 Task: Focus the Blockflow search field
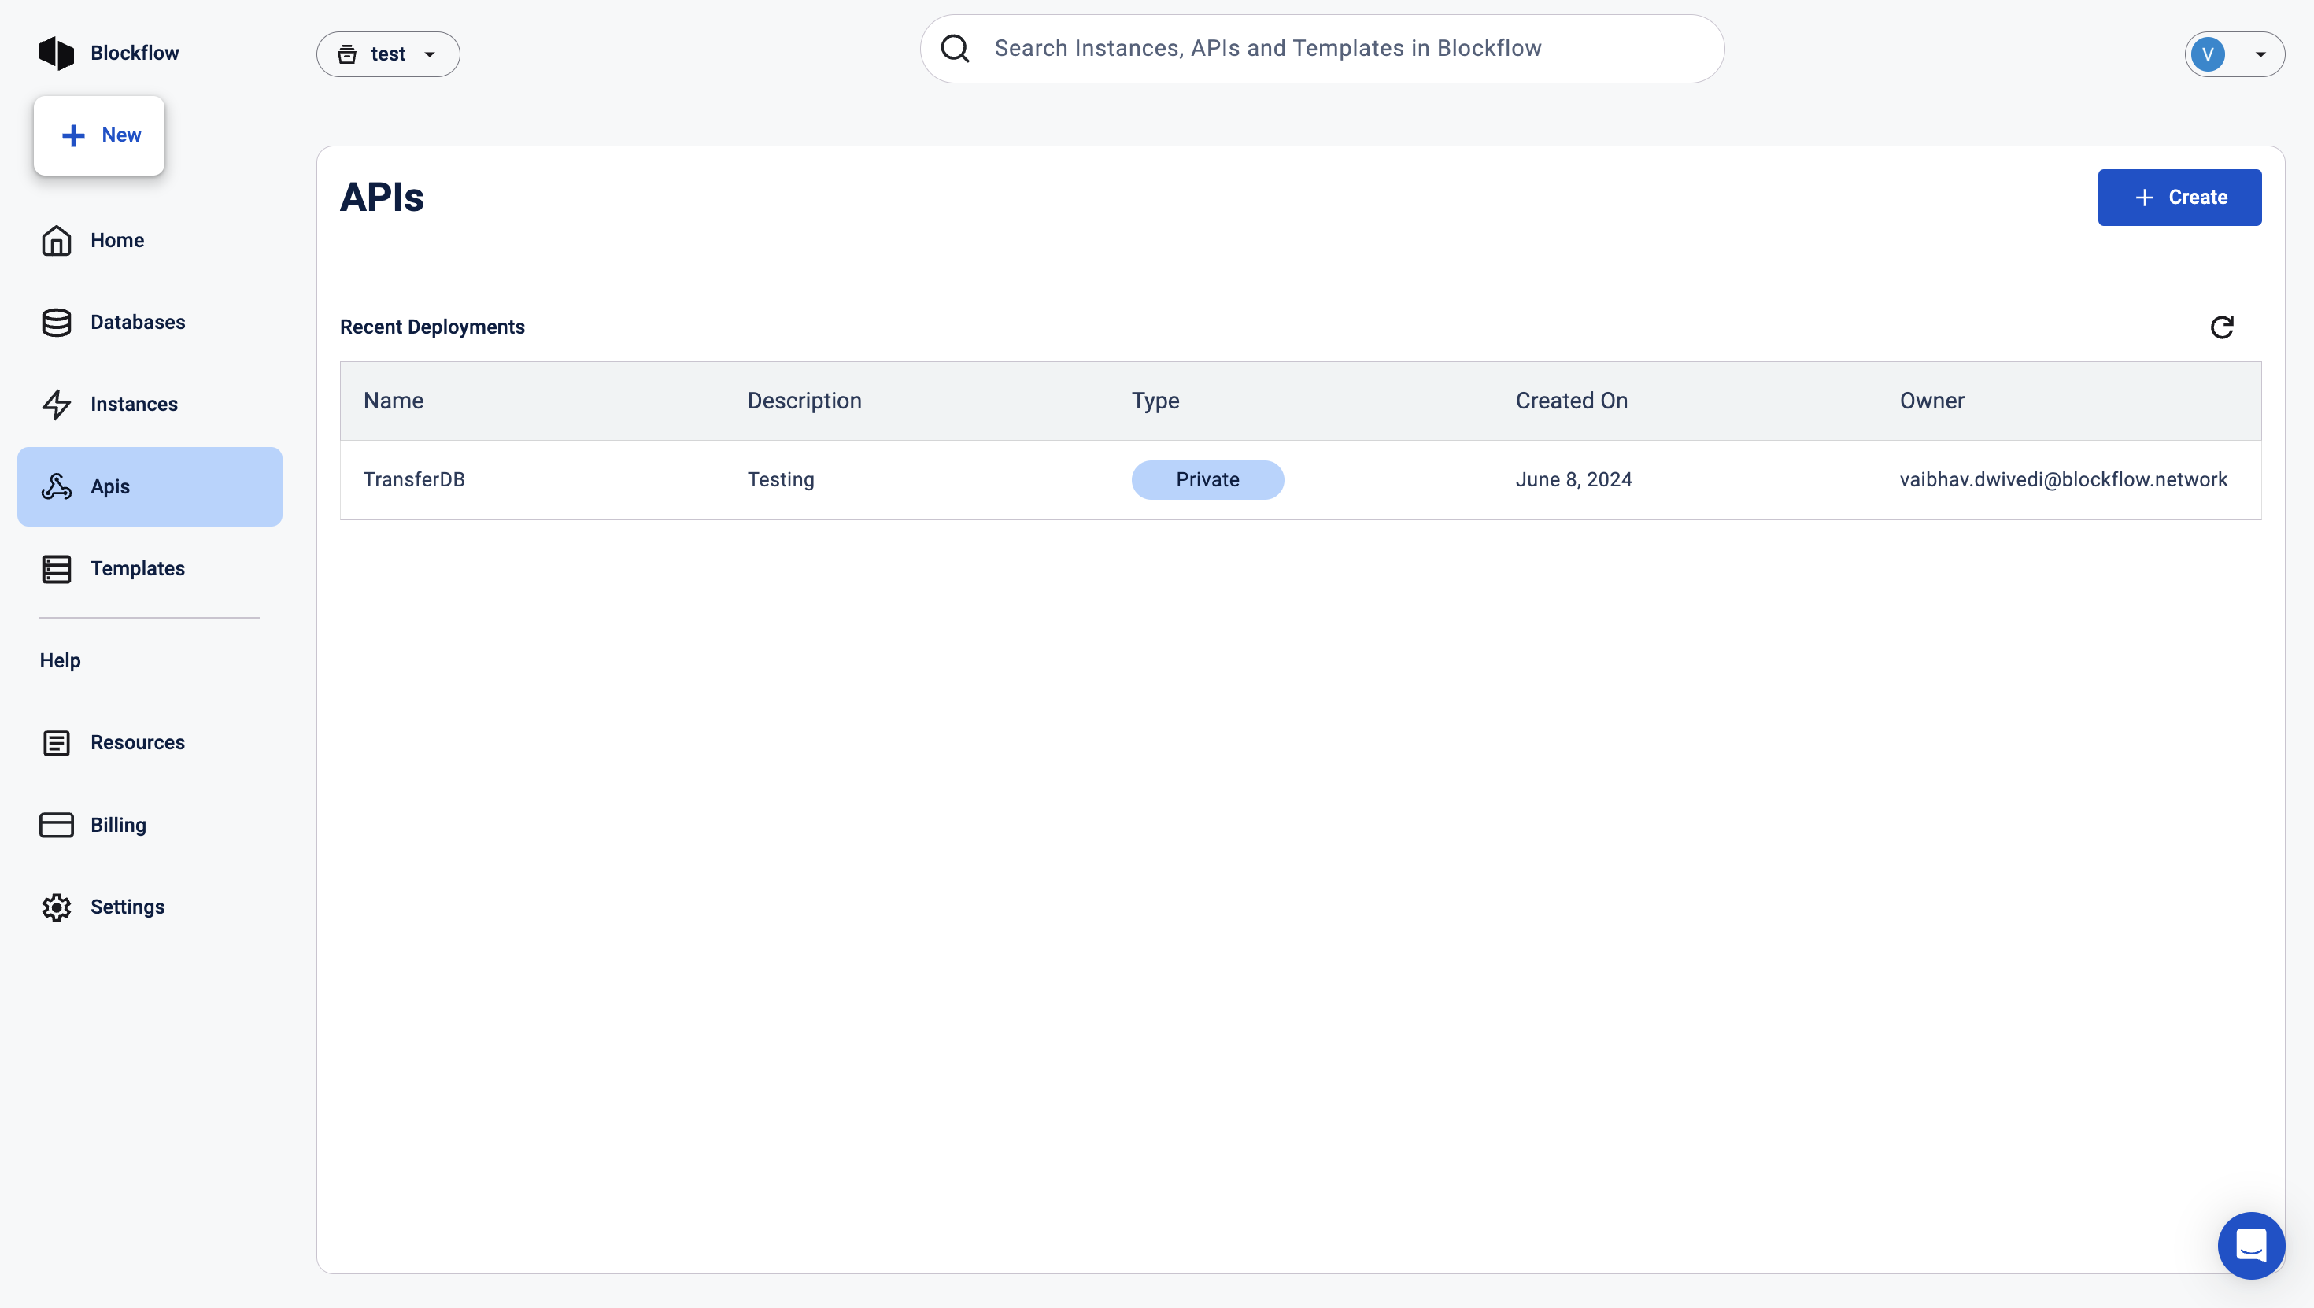point(1321,49)
